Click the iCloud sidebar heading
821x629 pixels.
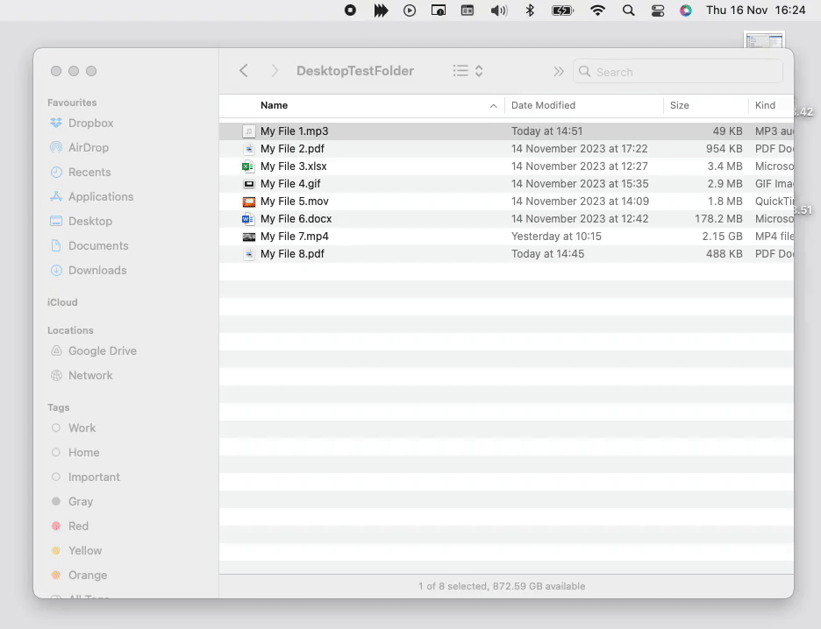tap(62, 302)
